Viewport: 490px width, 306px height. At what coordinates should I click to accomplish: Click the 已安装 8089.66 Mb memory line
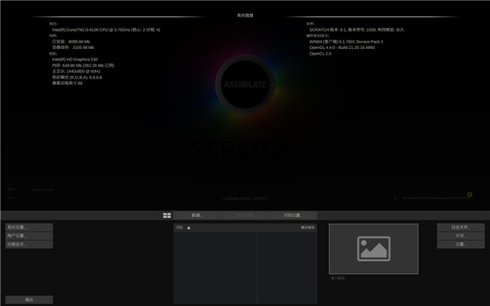point(71,42)
